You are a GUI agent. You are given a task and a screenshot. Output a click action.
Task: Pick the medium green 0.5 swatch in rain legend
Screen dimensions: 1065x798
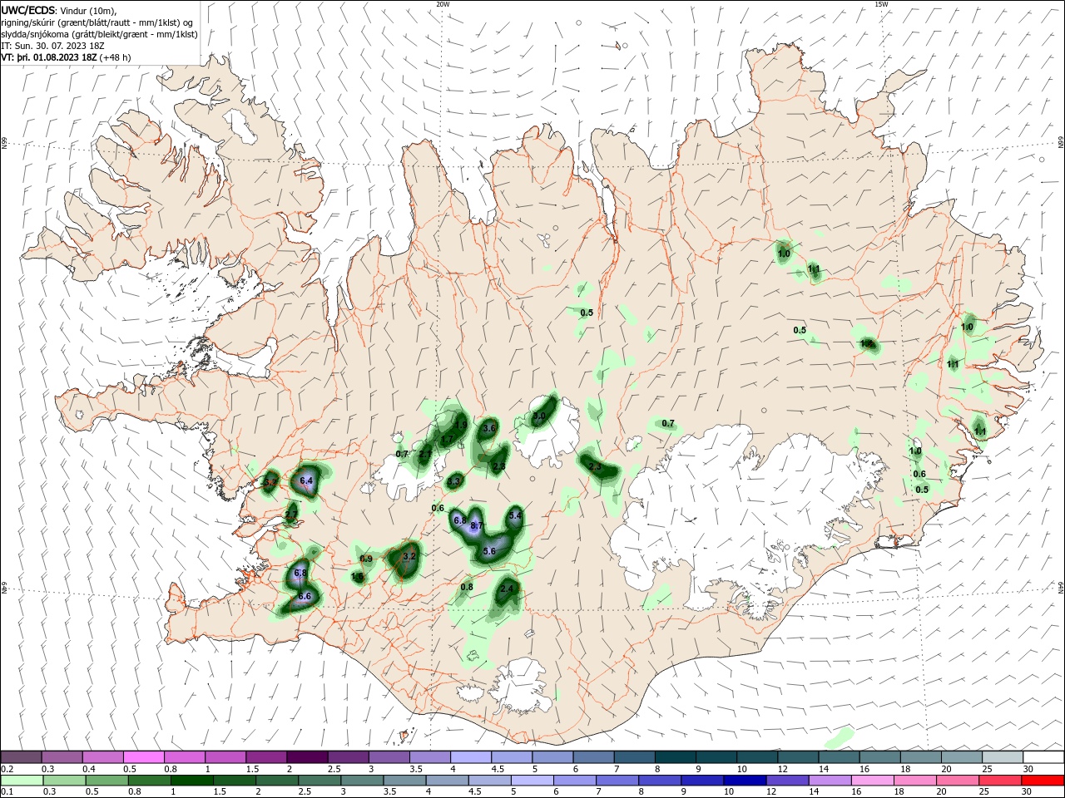click(x=107, y=781)
